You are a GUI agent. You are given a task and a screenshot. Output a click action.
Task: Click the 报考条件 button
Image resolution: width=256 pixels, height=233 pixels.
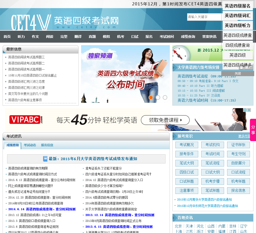pos(187,154)
